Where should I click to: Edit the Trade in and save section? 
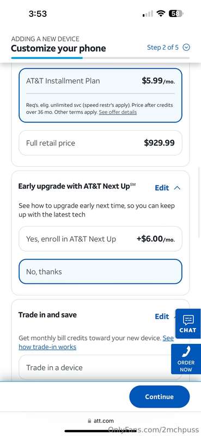[x=162, y=317]
